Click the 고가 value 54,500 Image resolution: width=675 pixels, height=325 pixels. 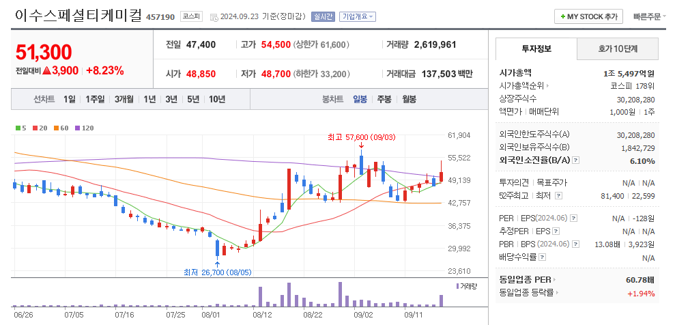click(276, 44)
